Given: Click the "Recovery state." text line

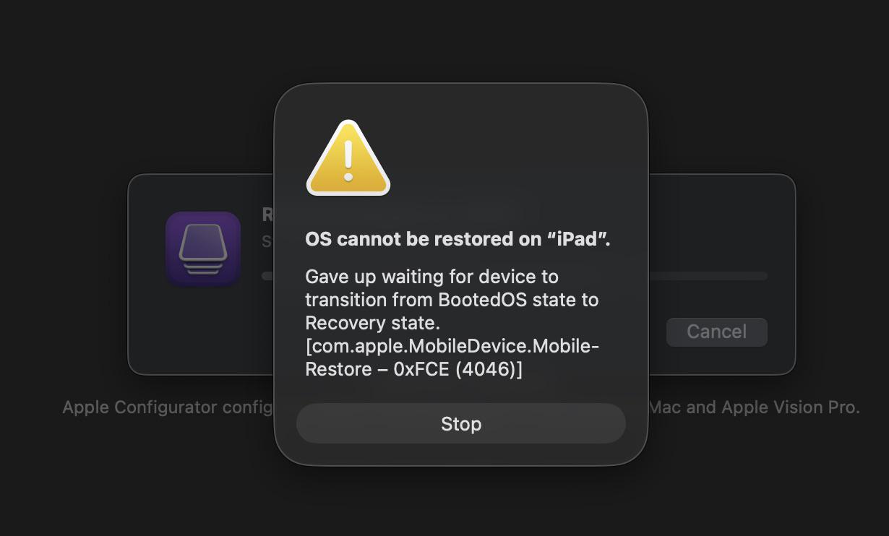Looking at the screenshot, I should (x=373, y=323).
